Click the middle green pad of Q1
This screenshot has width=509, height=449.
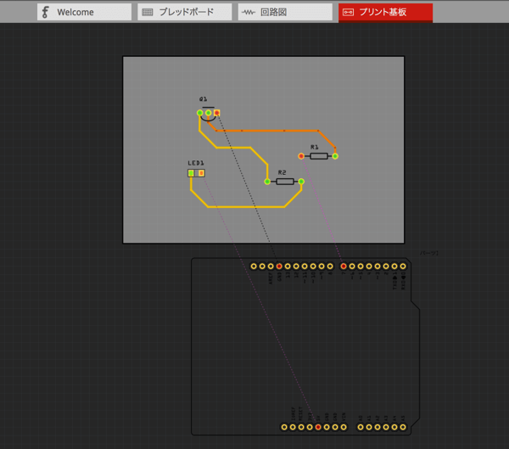208,113
